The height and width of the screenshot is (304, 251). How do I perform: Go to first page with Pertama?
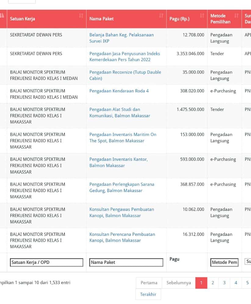click(149, 283)
